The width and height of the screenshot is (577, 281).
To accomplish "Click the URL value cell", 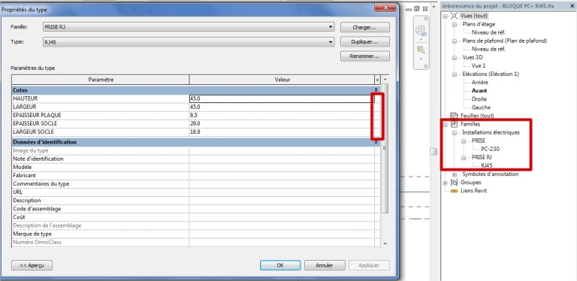I will (282, 192).
